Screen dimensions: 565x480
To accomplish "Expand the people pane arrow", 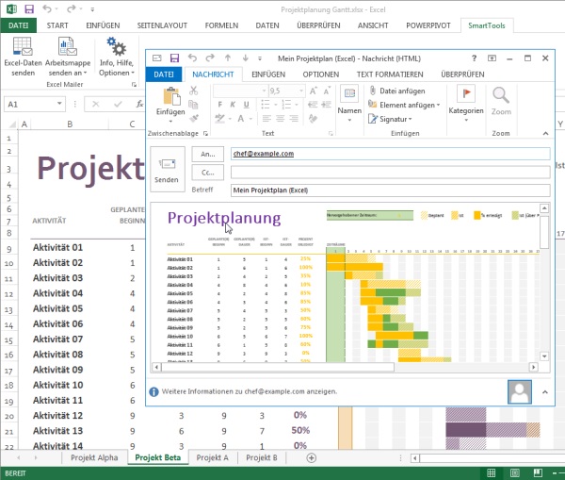I will (x=545, y=392).
